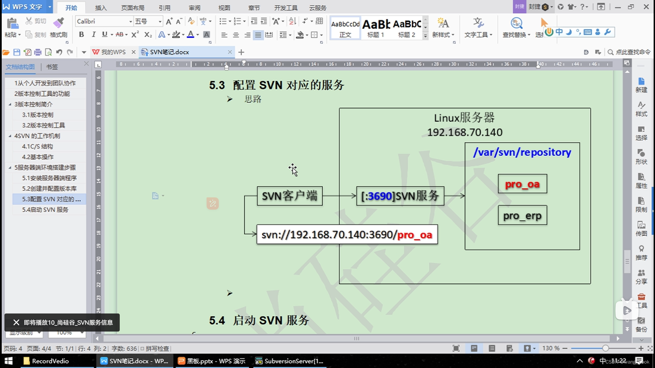Click the undo arrow icon
Image resolution: width=655 pixels, height=368 pixels.
click(59, 52)
